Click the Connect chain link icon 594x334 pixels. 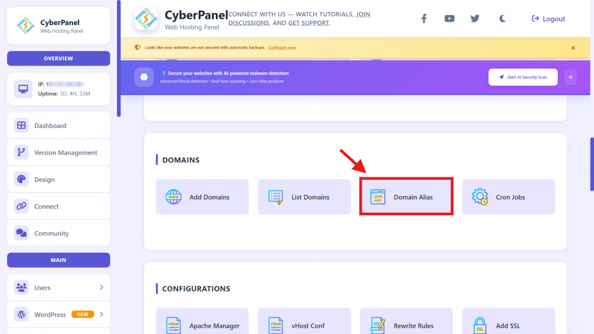21,206
